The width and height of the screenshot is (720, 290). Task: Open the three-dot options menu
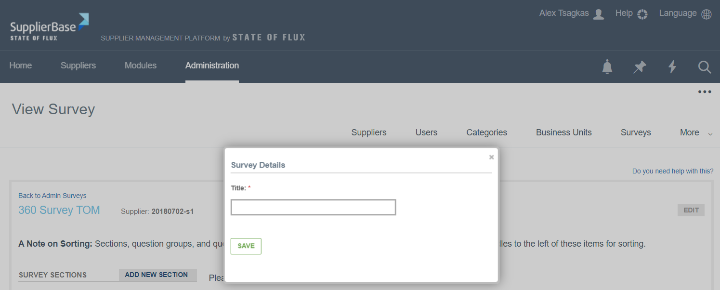tap(705, 92)
